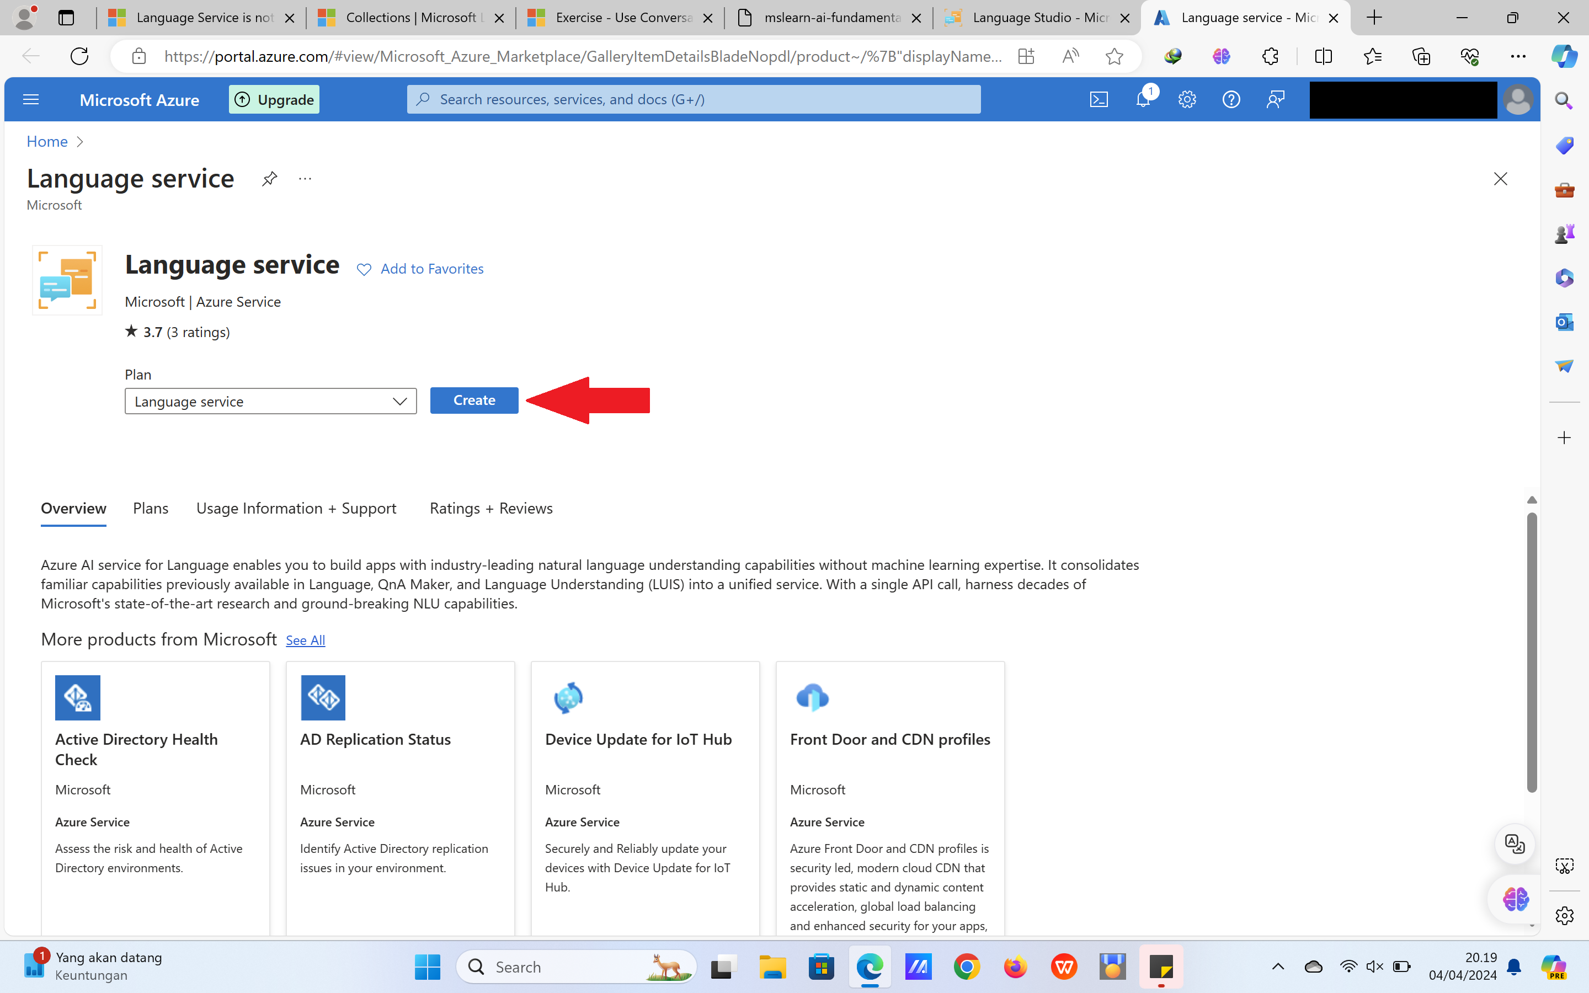Refresh the browser page
Image resolution: width=1589 pixels, height=993 pixels.
click(x=79, y=56)
